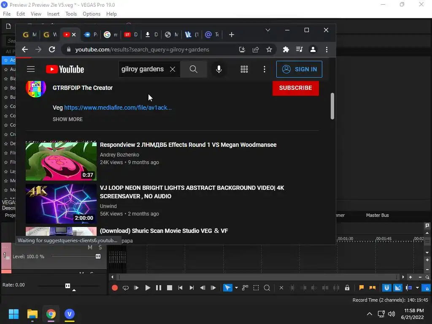The image size is (432, 324).
Task: Toggle Automatic Crossfades button
Action: click(x=397, y=288)
